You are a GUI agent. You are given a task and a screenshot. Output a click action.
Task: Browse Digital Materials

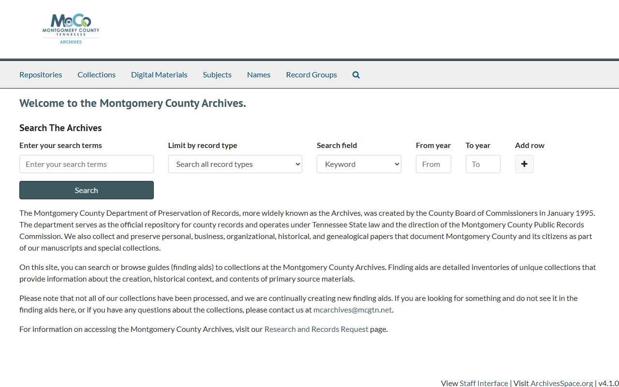[x=159, y=75]
